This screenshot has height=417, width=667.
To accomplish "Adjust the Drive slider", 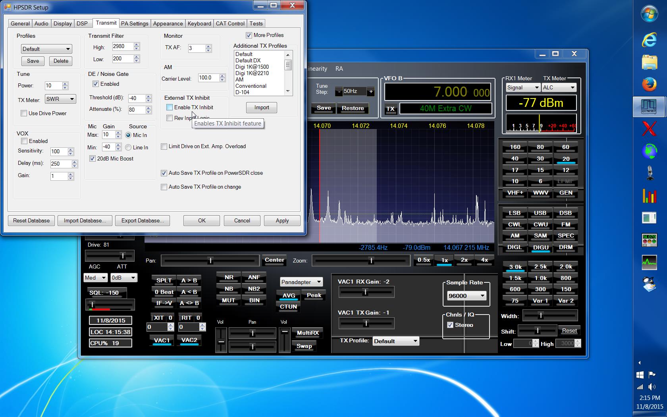I will [110, 256].
